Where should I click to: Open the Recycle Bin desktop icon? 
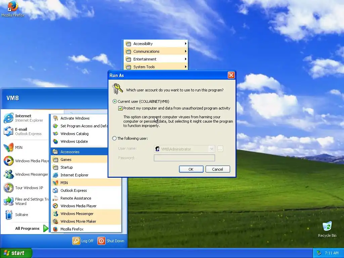(x=327, y=226)
